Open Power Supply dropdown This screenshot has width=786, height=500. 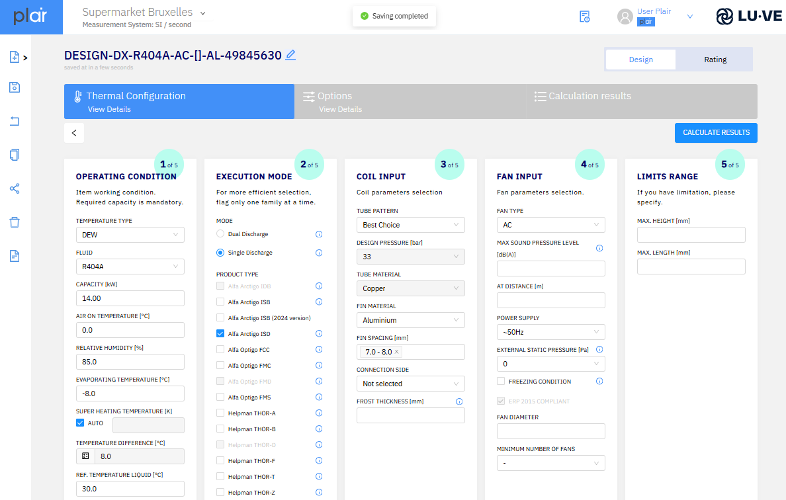coord(551,332)
